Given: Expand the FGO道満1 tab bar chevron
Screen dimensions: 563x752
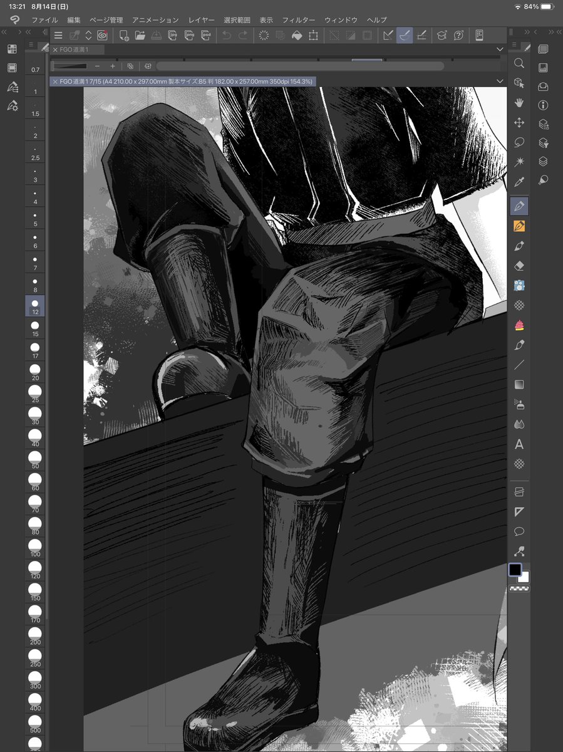Looking at the screenshot, I should (x=500, y=49).
